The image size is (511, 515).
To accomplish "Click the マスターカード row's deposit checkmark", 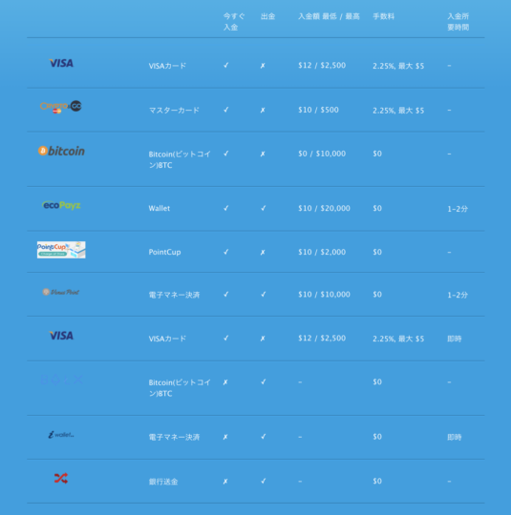I will pyautogui.click(x=226, y=110).
